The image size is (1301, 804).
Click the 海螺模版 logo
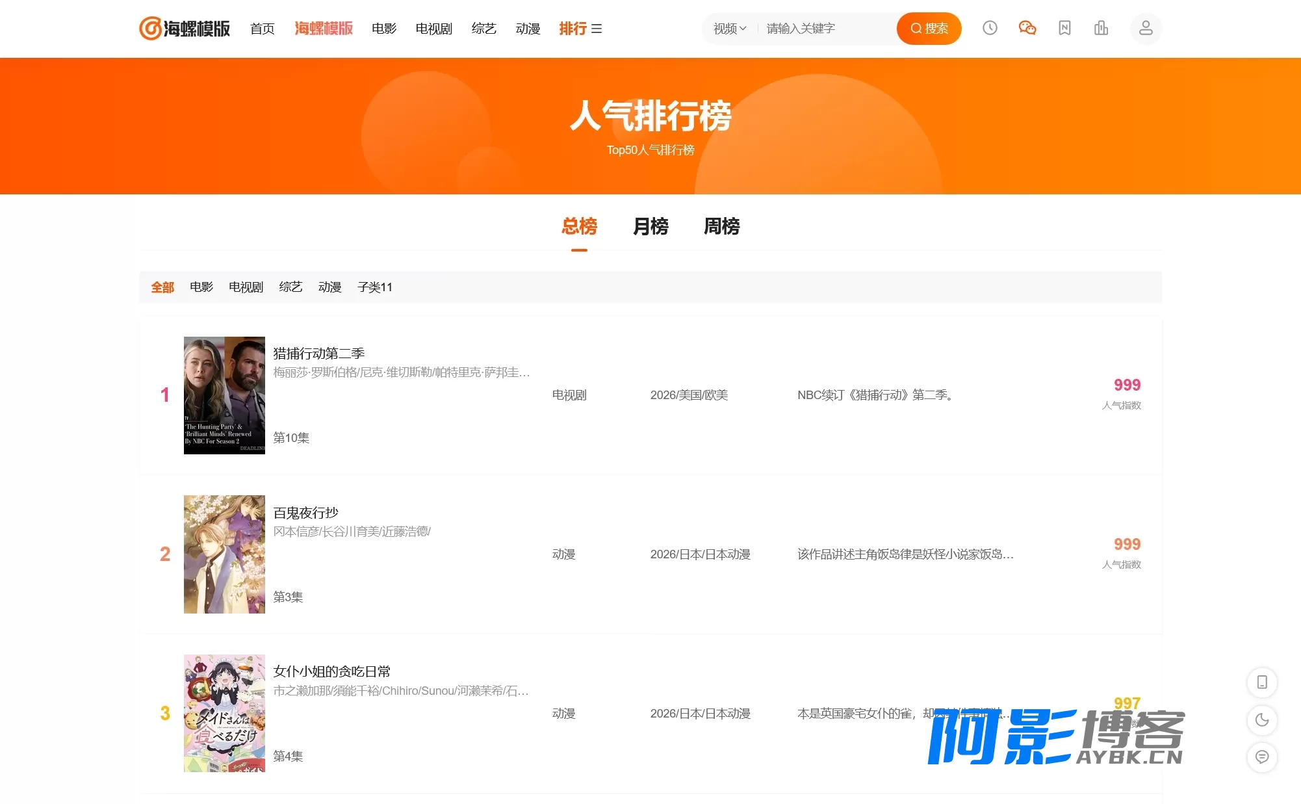185,29
